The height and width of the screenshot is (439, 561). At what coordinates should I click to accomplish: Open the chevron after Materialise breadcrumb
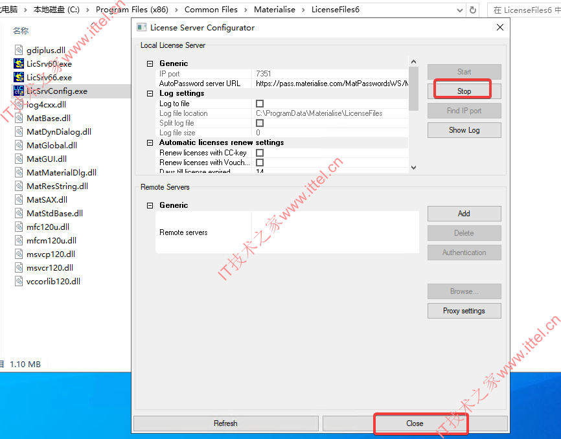tap(303, 10)
